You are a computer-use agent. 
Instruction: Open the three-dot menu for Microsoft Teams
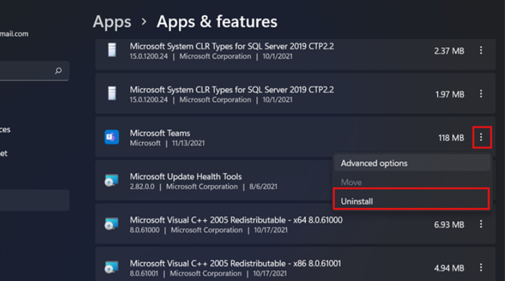pyautogui.click(x=481, y=137)
